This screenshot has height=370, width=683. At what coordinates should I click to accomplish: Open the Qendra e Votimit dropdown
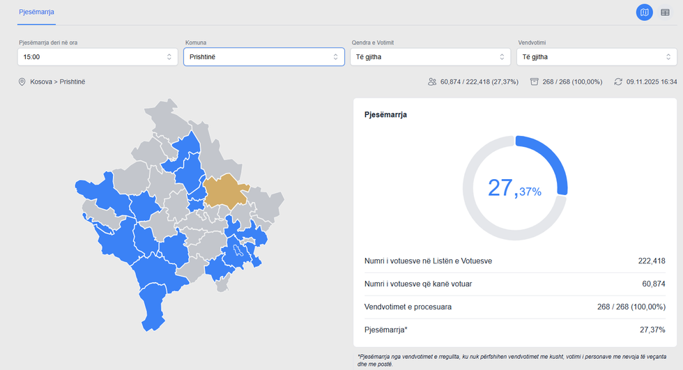click(430, 56)
